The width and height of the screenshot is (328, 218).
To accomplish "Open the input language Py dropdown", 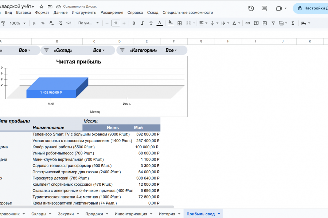I will (306, 23).
